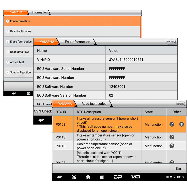187x187 pixels.
Task: Tap 12.30V battery voltage indicator
Action: (171, 42)
